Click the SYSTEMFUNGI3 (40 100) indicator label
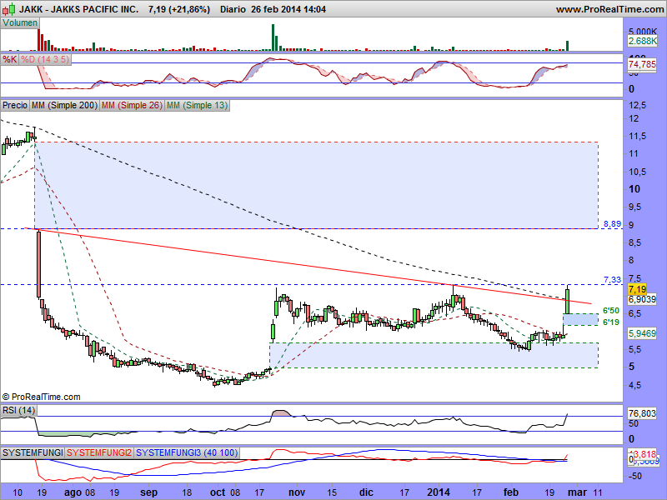This screenshot has height=500, width=667. 186,452
